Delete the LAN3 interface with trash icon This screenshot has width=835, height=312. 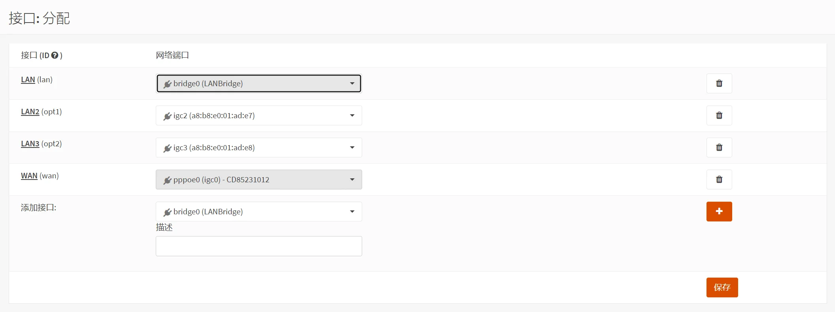click(719, 147)
